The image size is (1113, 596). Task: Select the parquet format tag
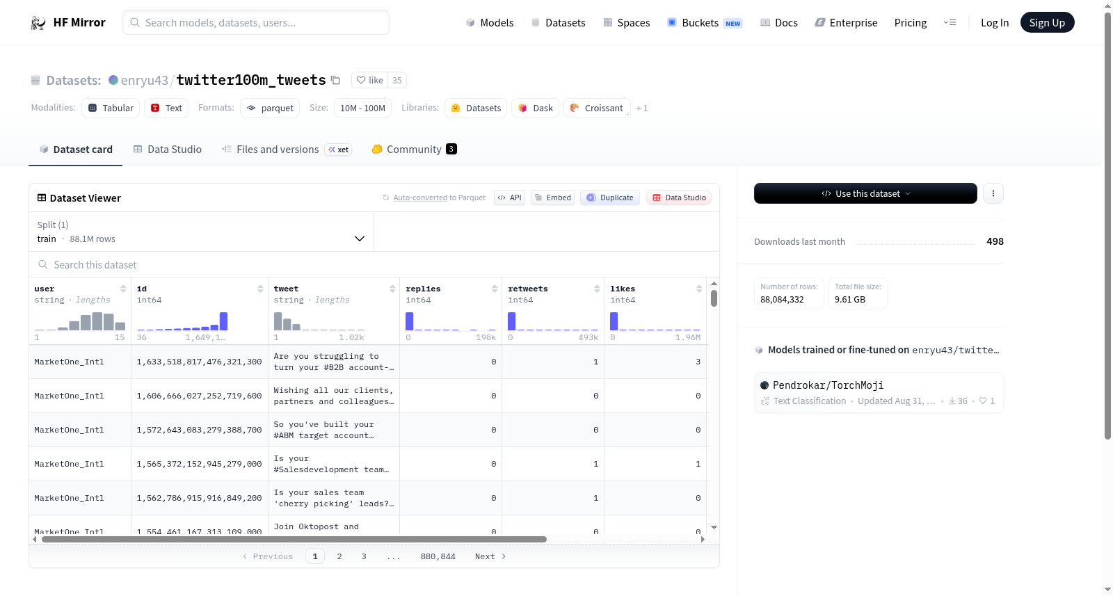tap(270, 108)
